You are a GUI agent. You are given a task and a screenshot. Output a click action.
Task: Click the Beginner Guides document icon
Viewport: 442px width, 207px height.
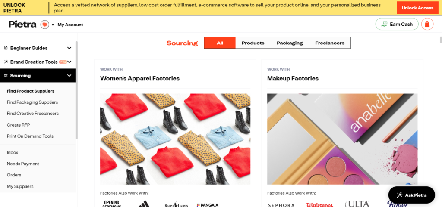6,48
